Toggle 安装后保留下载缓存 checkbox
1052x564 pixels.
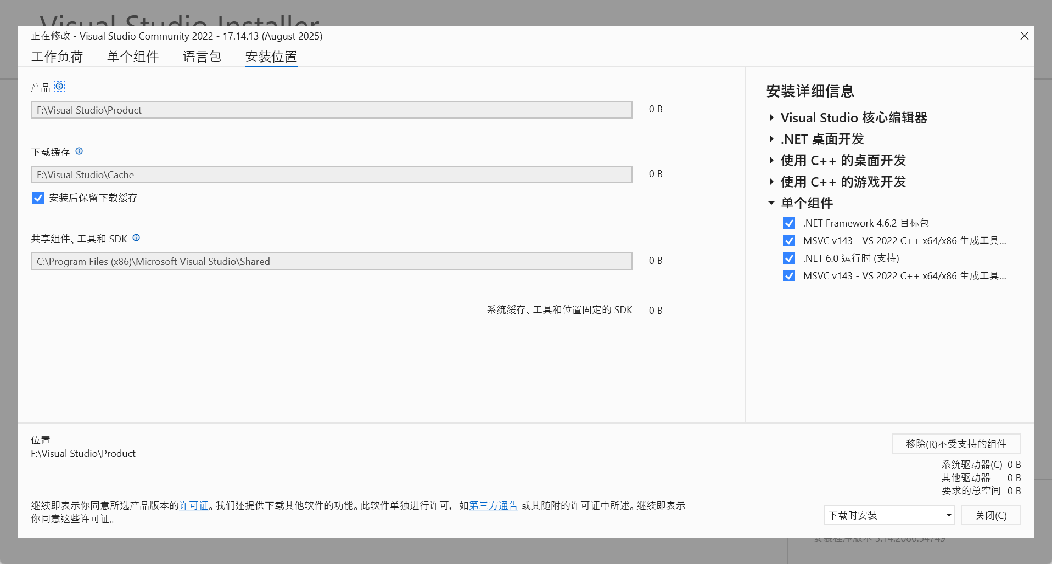38,198
